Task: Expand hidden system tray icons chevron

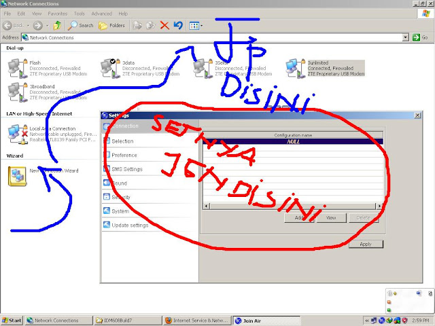Action: [x=366, y=321]
